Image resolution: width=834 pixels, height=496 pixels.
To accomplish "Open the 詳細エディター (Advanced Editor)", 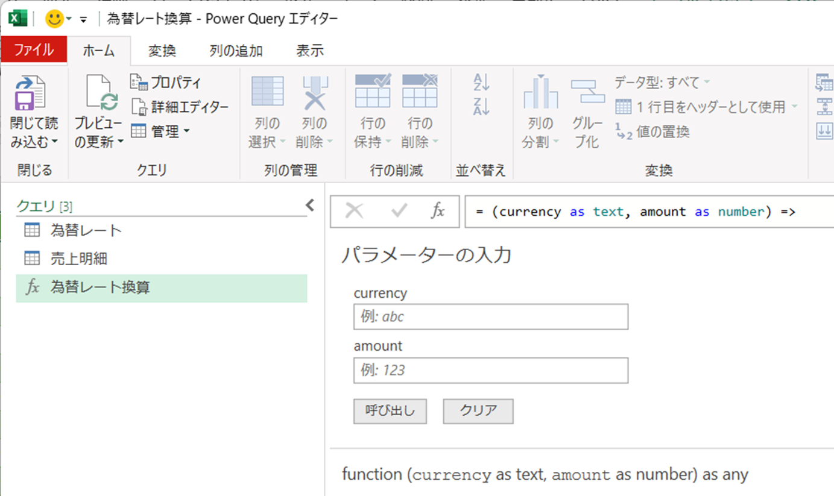I will 180,107.
